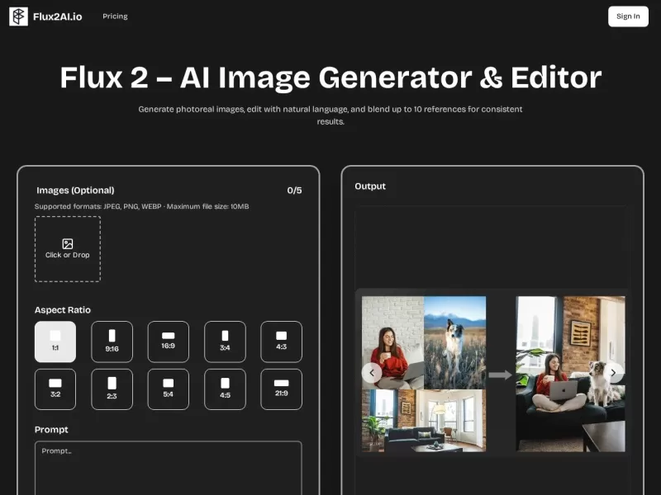This screenshot has height=495, width=661.
Task: Select the 4:3 aspect ratio
Action: tap(281, 341)
